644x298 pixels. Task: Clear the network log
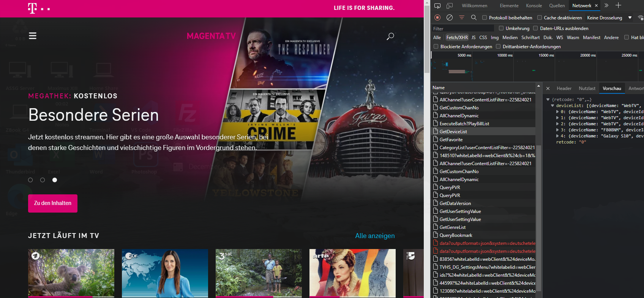tap(450, 17)
